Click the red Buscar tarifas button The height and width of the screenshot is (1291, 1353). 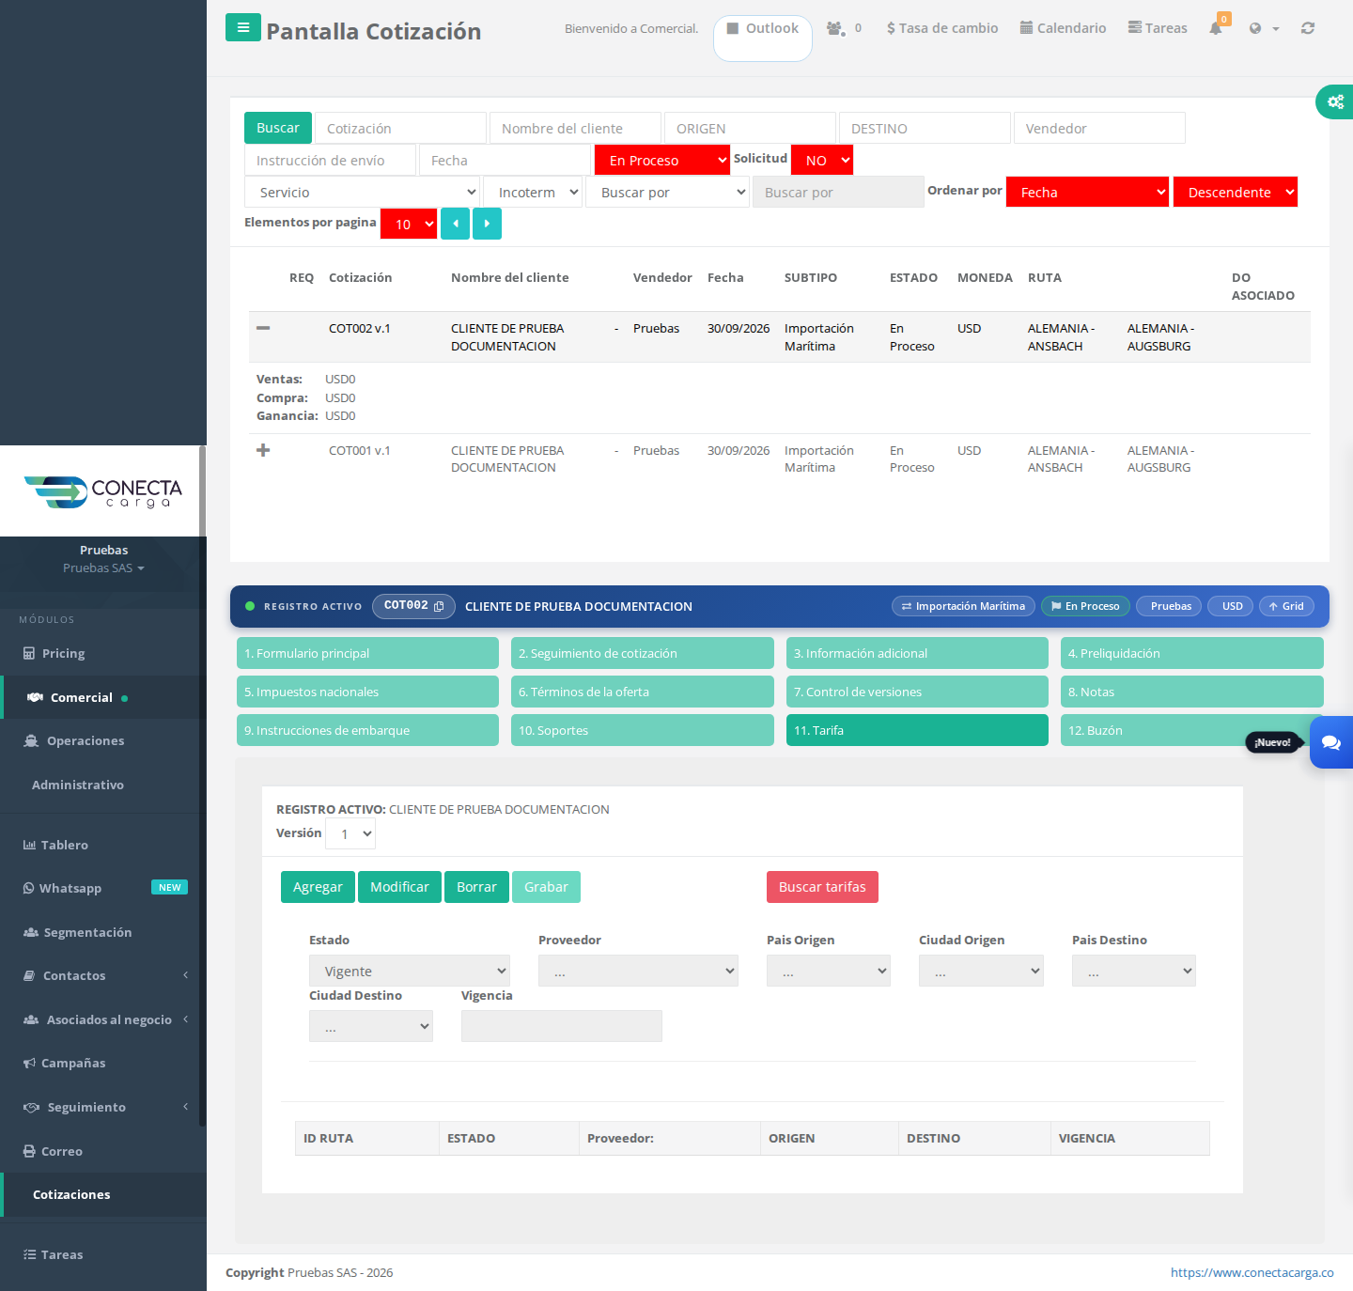pos(822,887)
